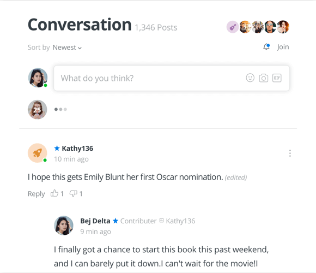Show the 25 typing users avatar

pyautogui.click(x=37, y=109)
